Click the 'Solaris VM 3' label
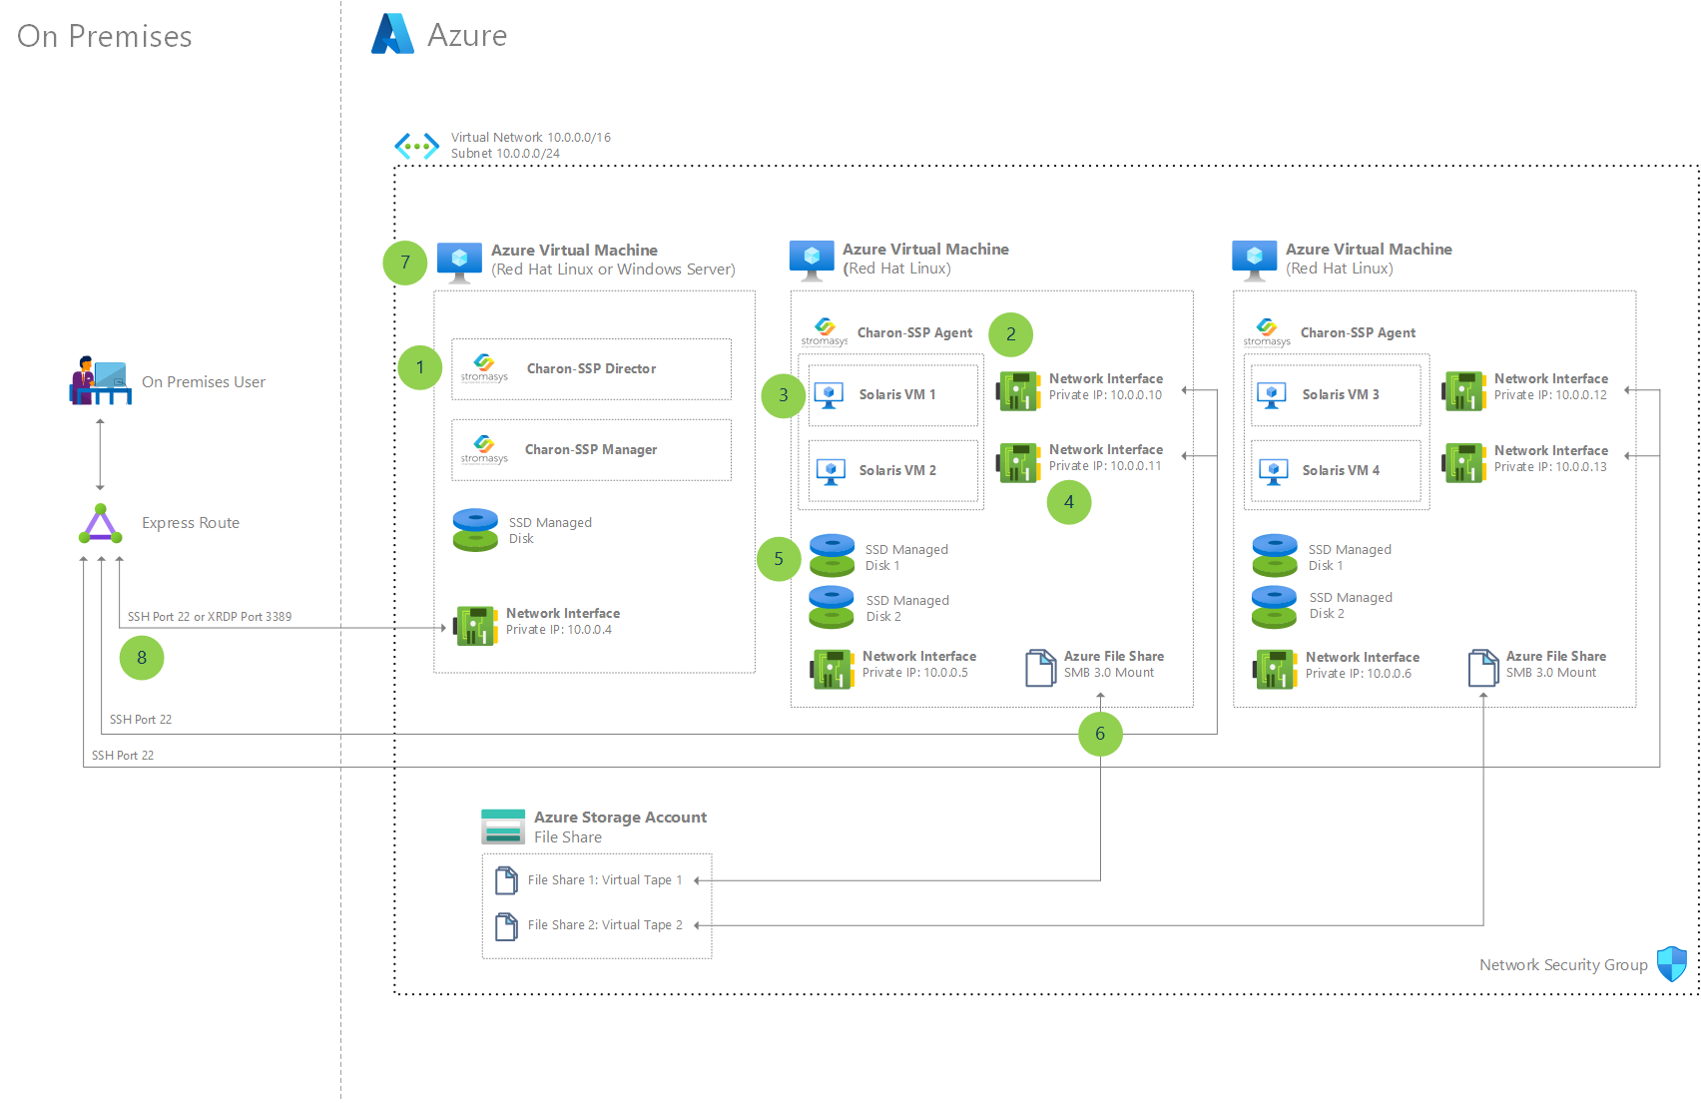 tap(1341, 395)
